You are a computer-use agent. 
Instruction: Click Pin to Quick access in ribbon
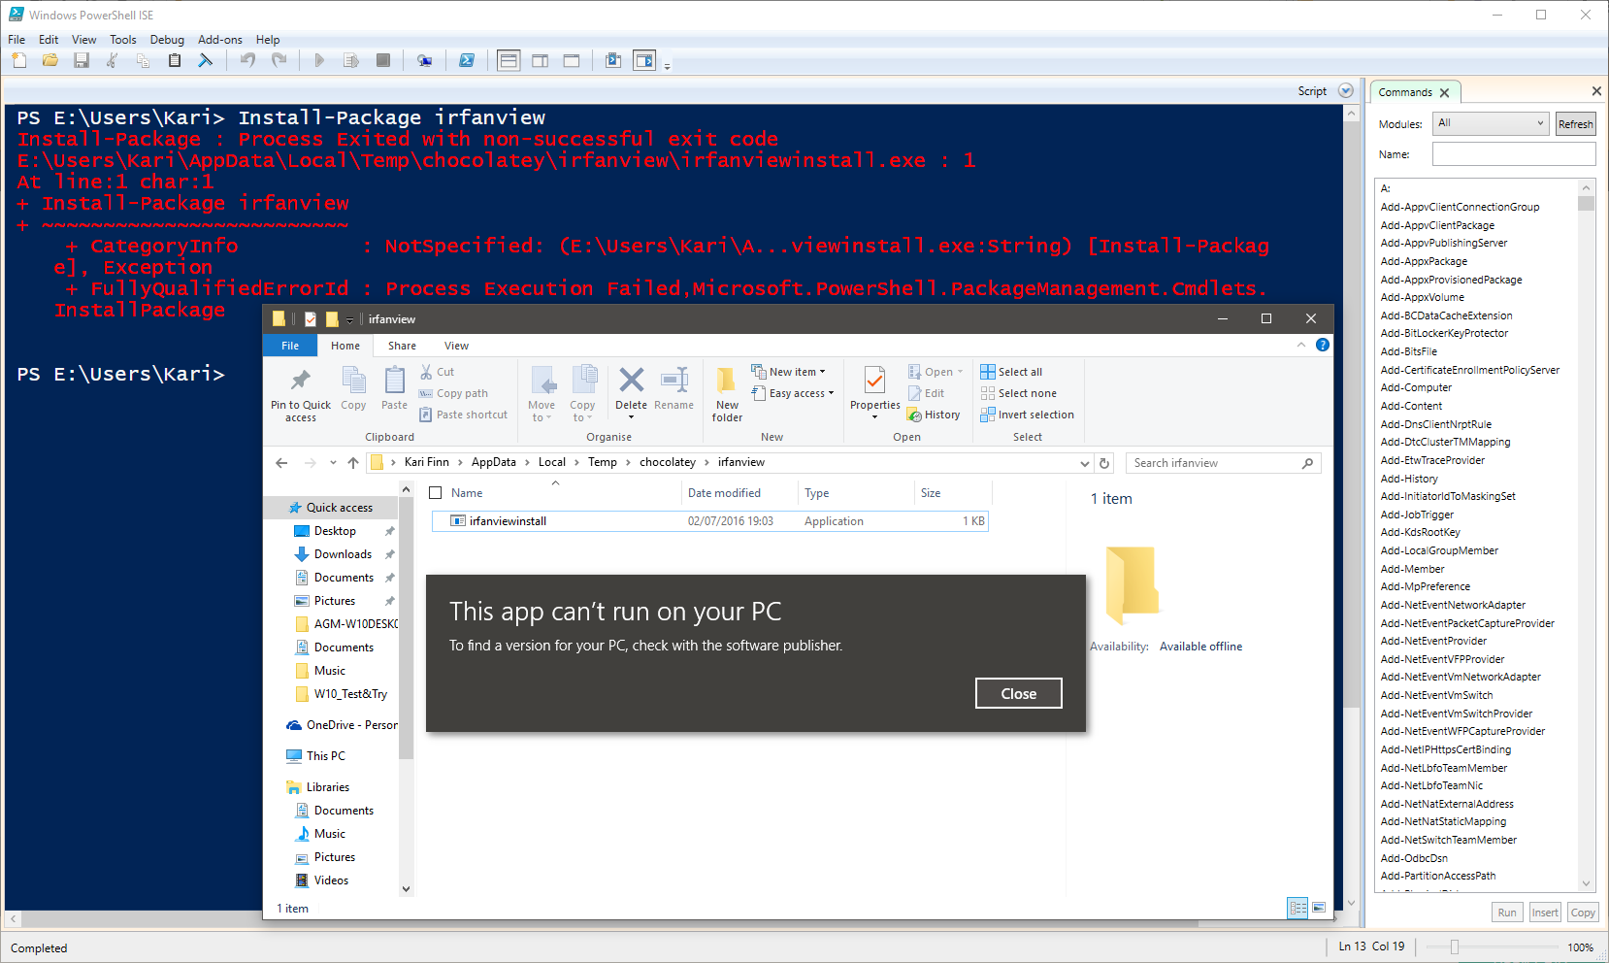click(301, 394)
